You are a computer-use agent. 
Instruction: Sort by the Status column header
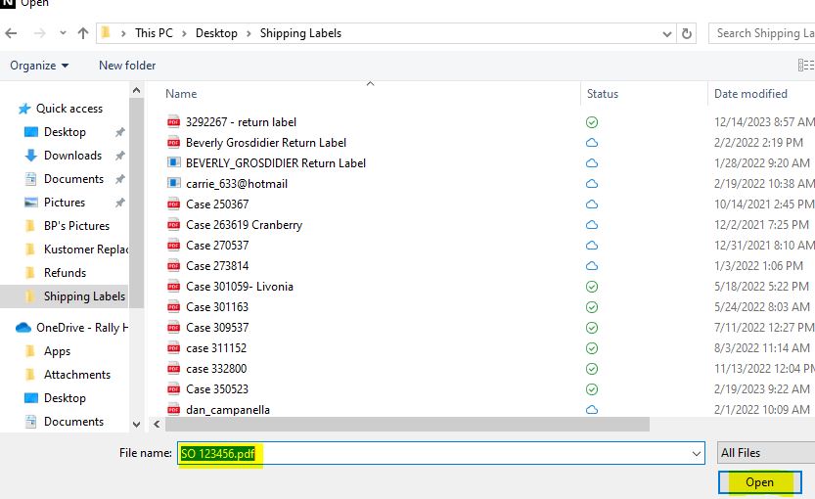603,94
